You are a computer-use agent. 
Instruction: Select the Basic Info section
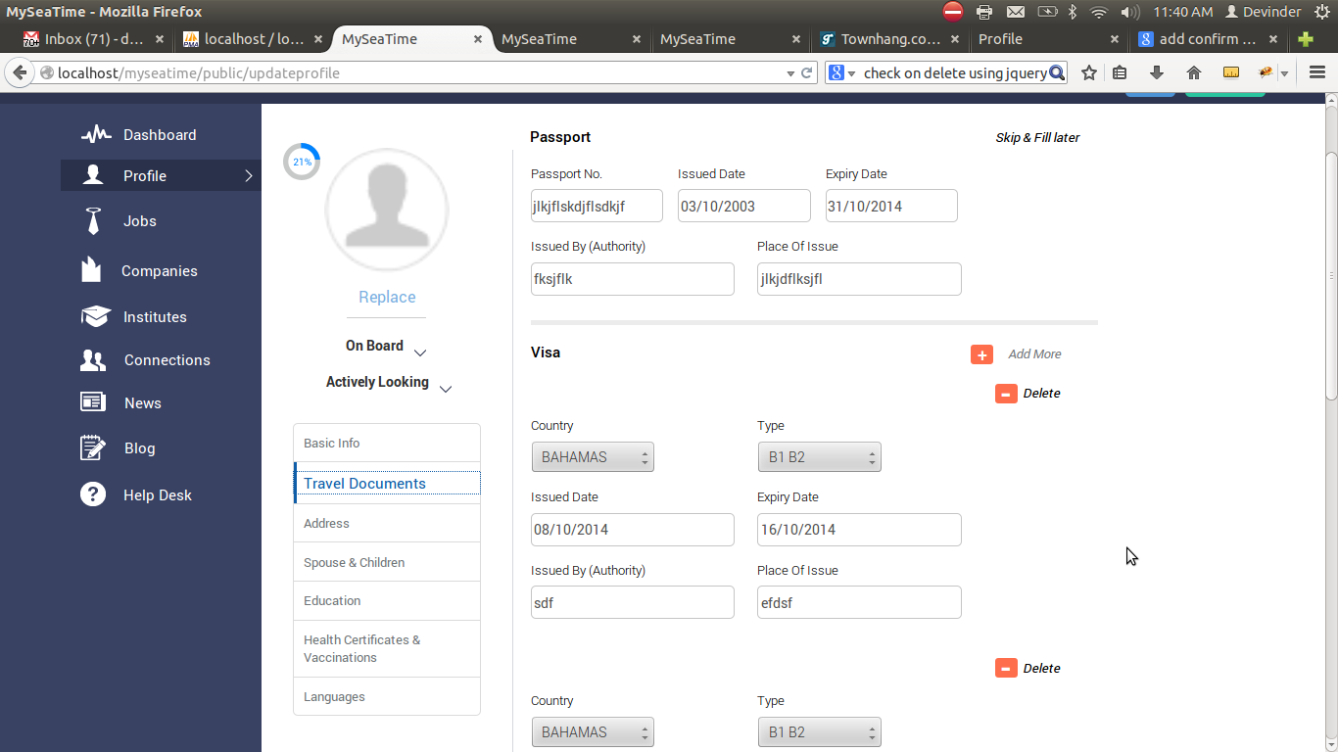[387, 444]
